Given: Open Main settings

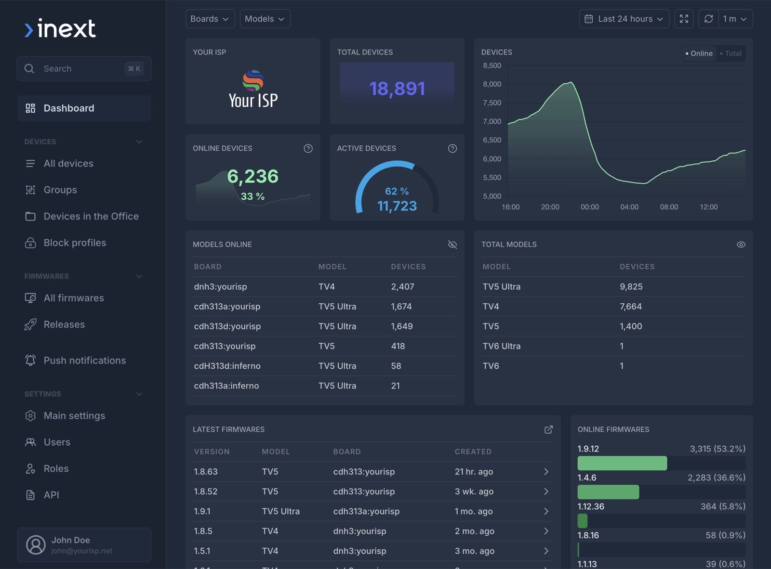Looking at the screenshot, I should (84, 416).
